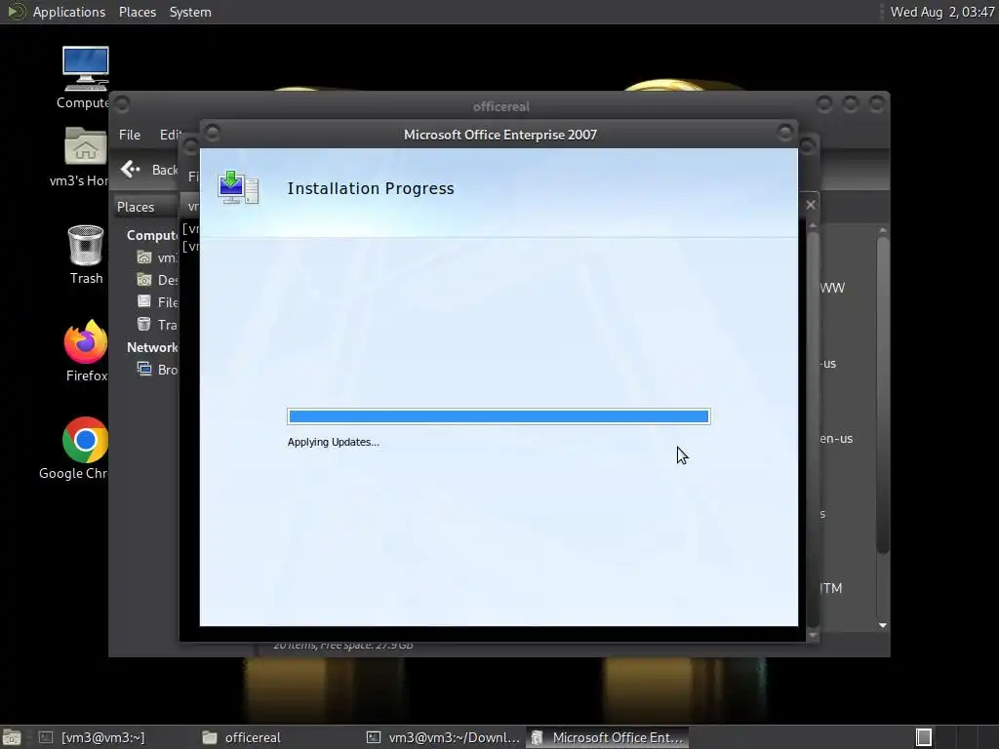The image size is (999, 749).
Task: Open Places sidebar dropdown in officereal
Action: 146,207
